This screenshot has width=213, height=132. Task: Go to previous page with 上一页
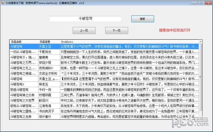[x=84, y=30]
